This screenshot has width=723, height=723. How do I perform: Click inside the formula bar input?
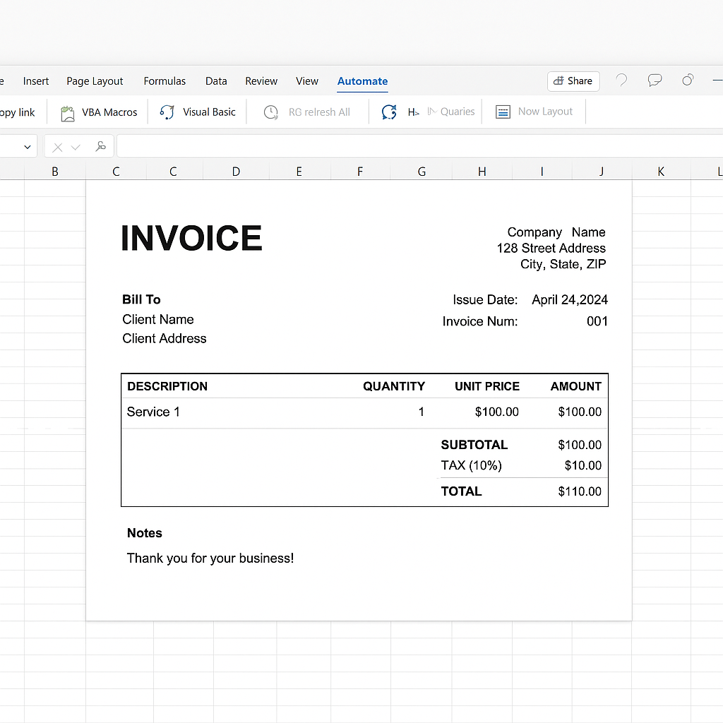[x=417, y=147]
